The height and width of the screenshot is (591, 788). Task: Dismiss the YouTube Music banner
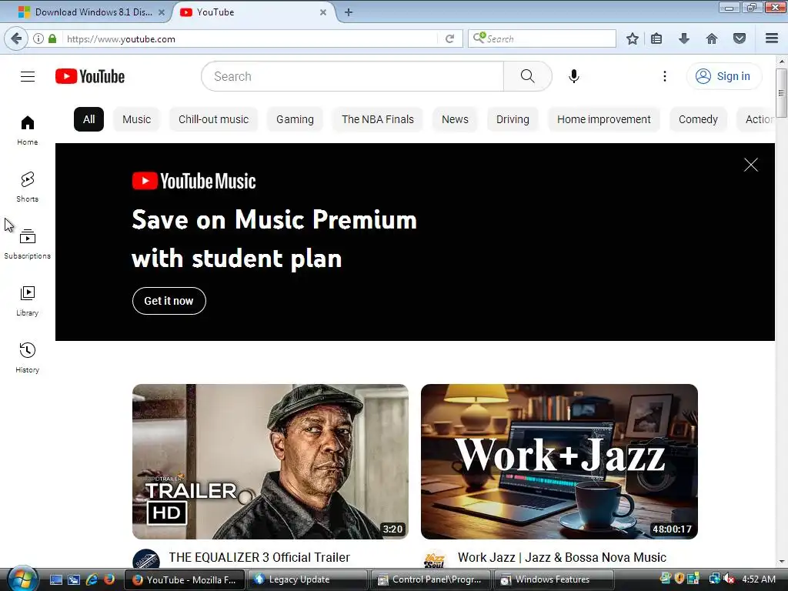point(751,165)
